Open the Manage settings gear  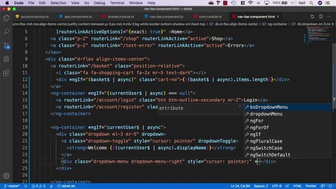coord(6,176)
